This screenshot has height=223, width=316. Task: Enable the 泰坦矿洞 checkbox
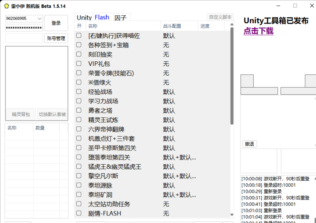tap(79, 195)
